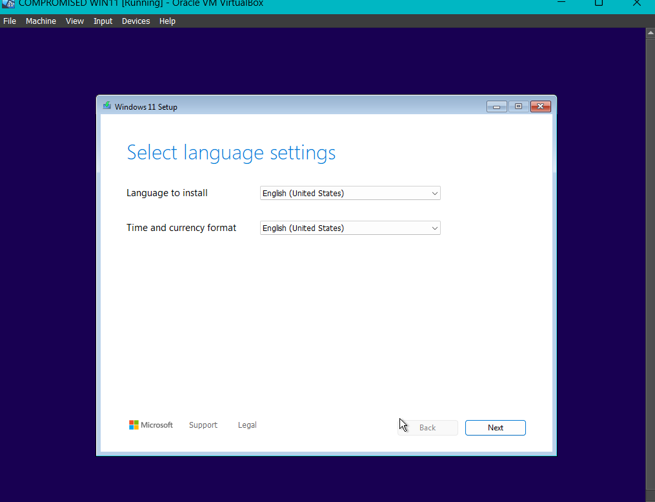The width and height of the screenshot is (655, 502).
Task: Click the Windows 11 Setup title text
Action: pyautogui.click(x=146, y=107)
